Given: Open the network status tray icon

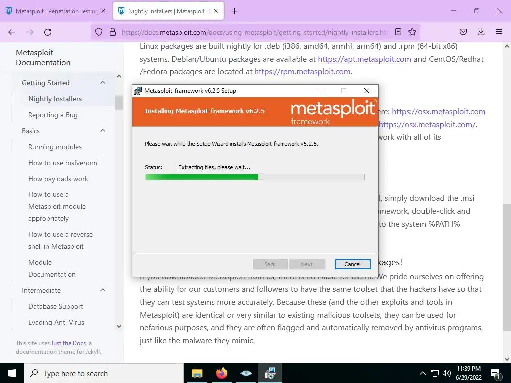Looking at the screenshot, I should tap(435, 373).
